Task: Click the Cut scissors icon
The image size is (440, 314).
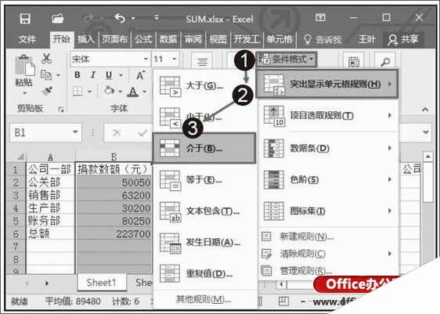Action: click(46, 59)
